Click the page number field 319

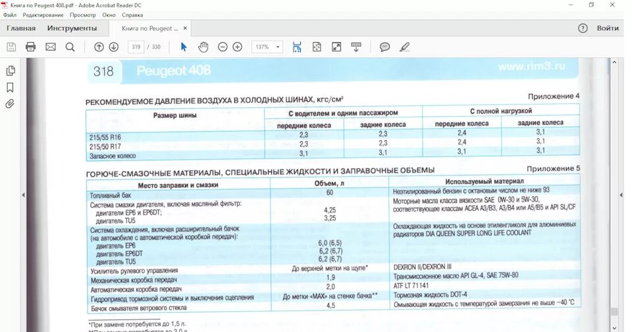click(x=136, y=47)
